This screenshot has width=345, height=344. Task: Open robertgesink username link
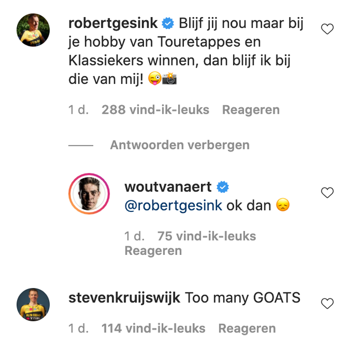tap(113, 23)
